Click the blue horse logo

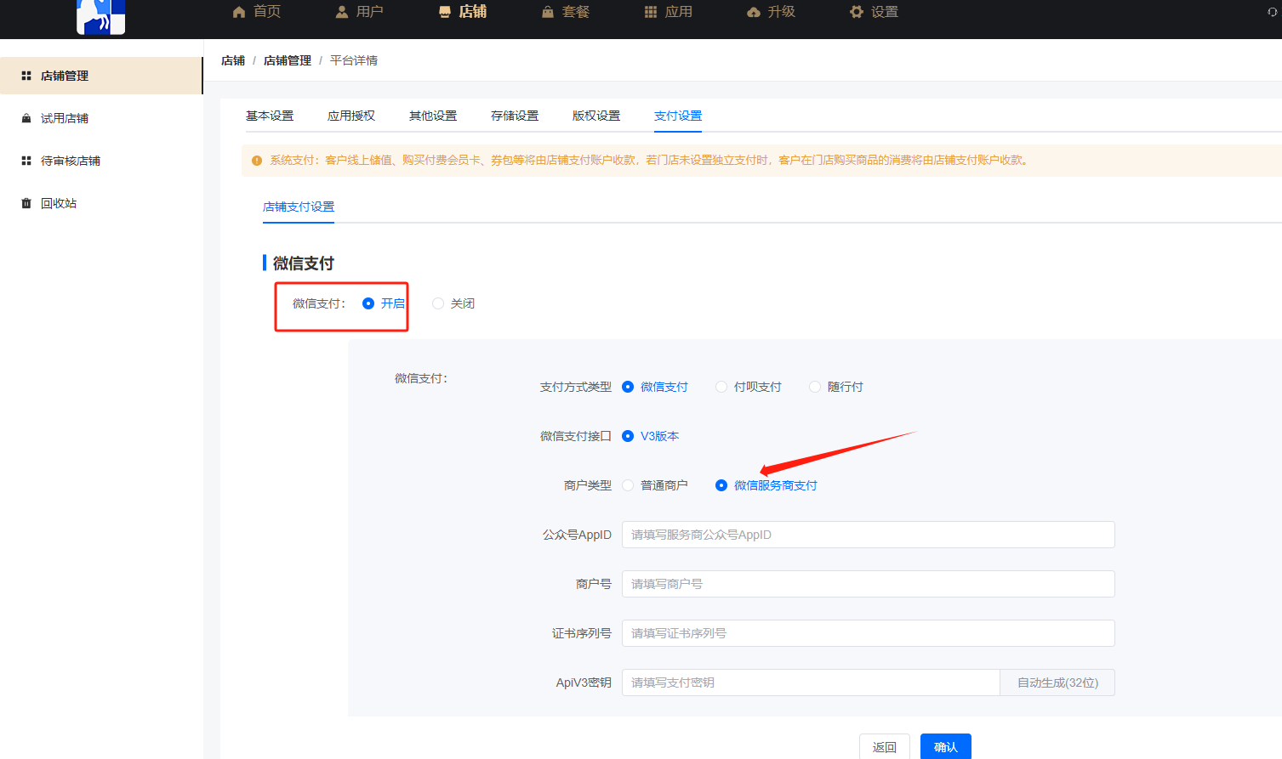tap(100, 16)
